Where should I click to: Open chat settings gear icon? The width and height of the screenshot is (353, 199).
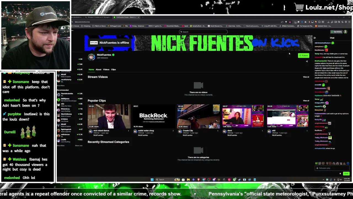340,174
